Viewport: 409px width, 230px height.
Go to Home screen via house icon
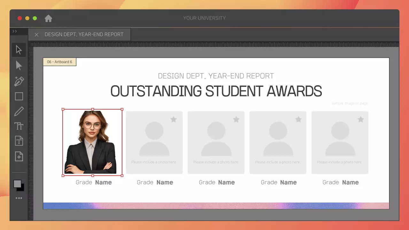click(x=48, y=19)
